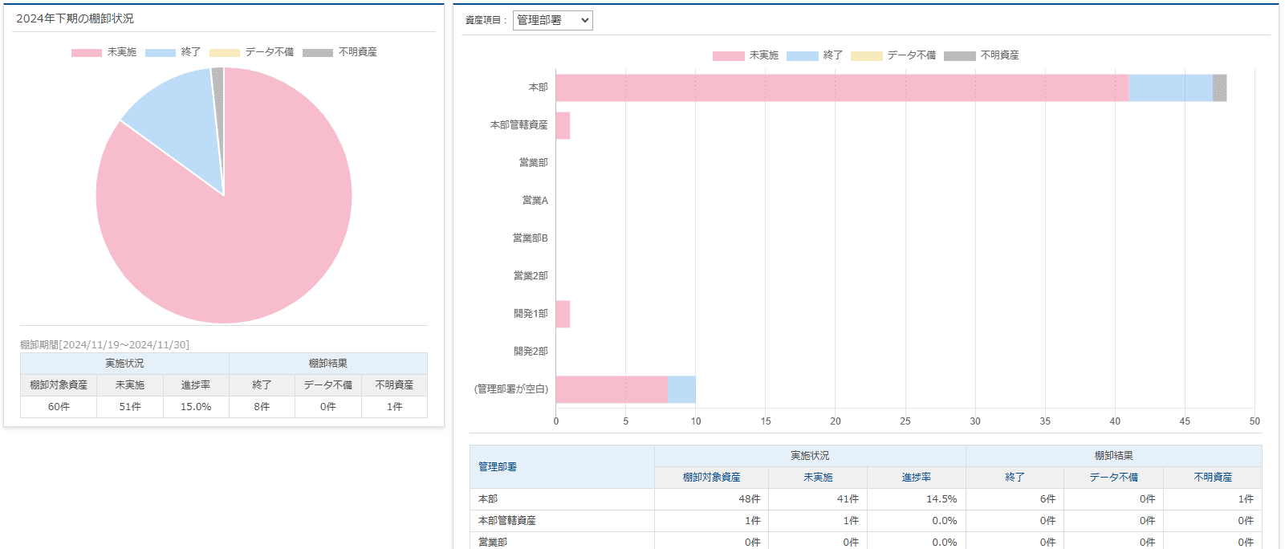The image size is (1285, 549).
Task: Click the blue 終了 segment of 本部 bar
Action: 1170,88
